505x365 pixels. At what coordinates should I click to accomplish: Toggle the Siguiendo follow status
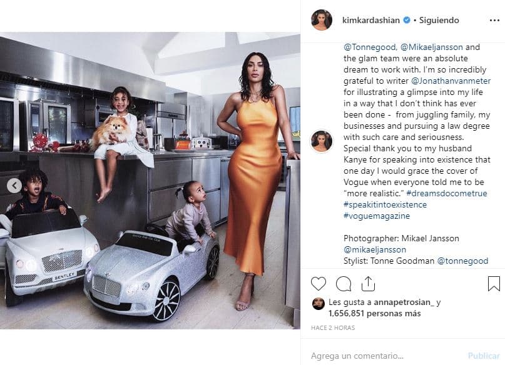(439, 20)
